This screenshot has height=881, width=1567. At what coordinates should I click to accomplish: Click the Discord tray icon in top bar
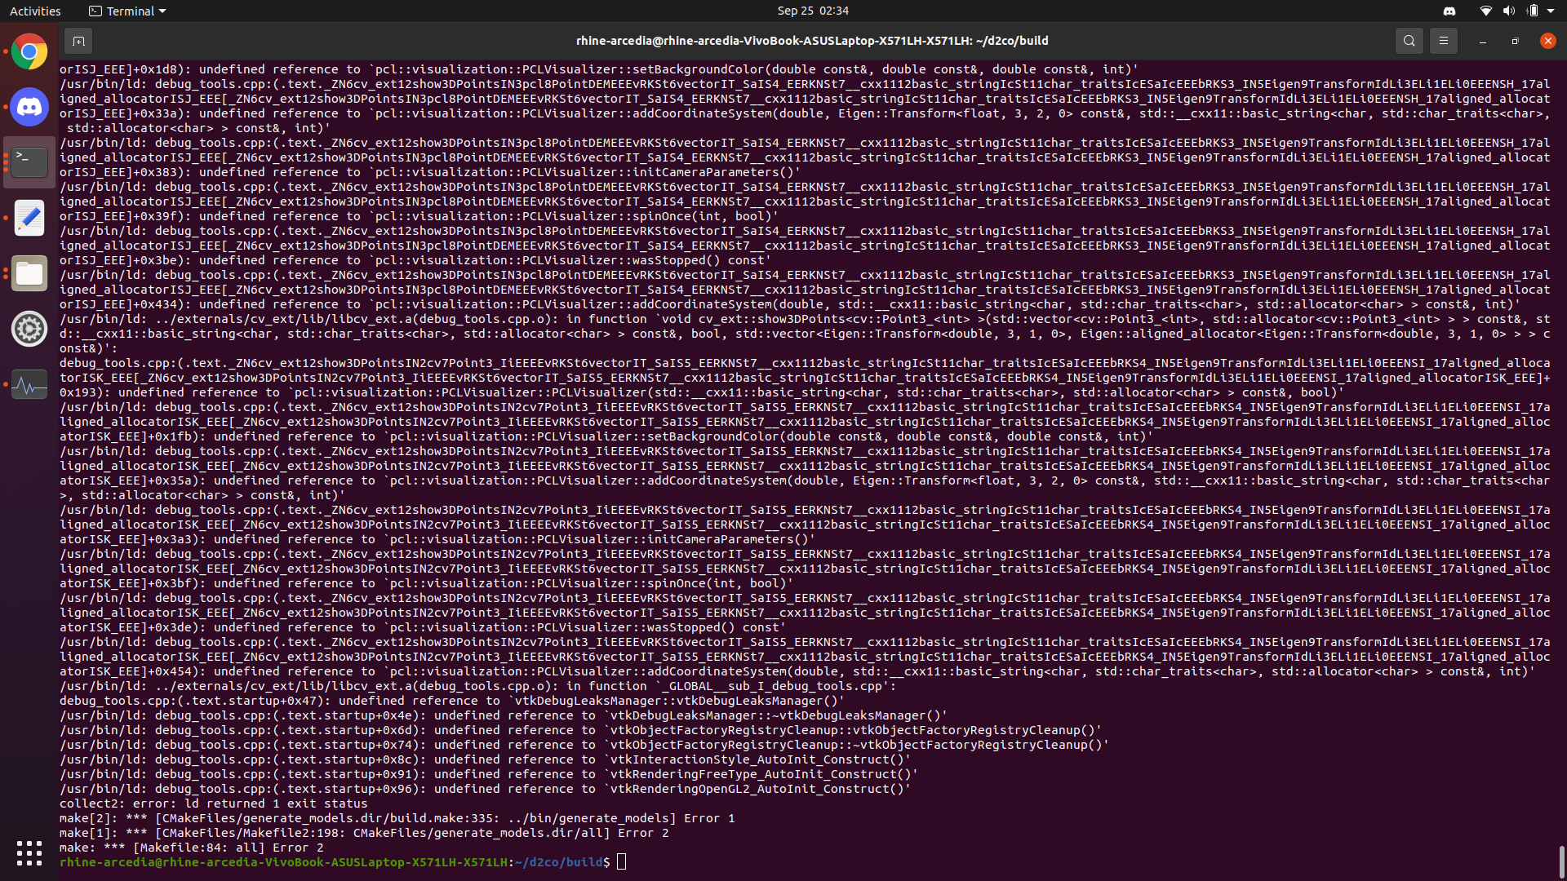coord(1449,11)
